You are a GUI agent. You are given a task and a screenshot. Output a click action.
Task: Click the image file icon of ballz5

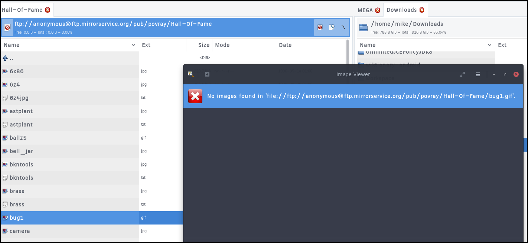click(x=5, y=138)
